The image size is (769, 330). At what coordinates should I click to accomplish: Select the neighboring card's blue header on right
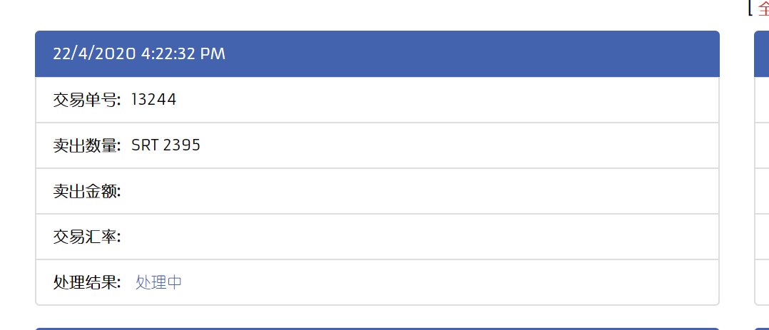point(762,54)
